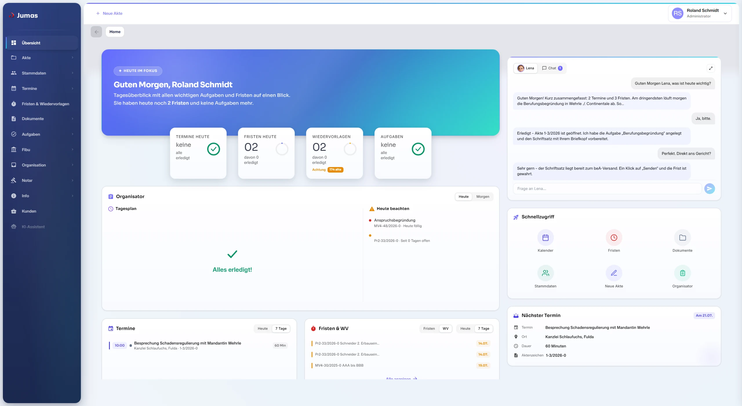This screenshot has width=742, height=406.
Task: Open the Übersicht menu item
Action: coord(42,43)
